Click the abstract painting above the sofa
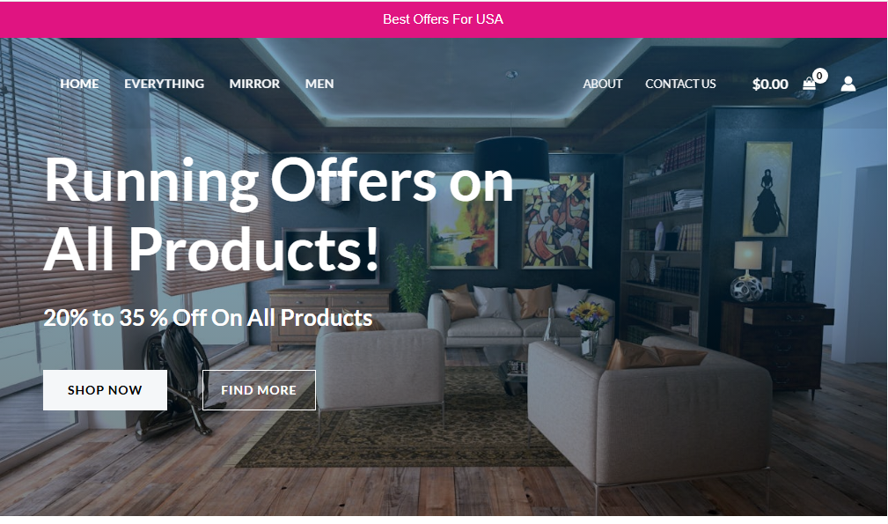 coord(557,223)
